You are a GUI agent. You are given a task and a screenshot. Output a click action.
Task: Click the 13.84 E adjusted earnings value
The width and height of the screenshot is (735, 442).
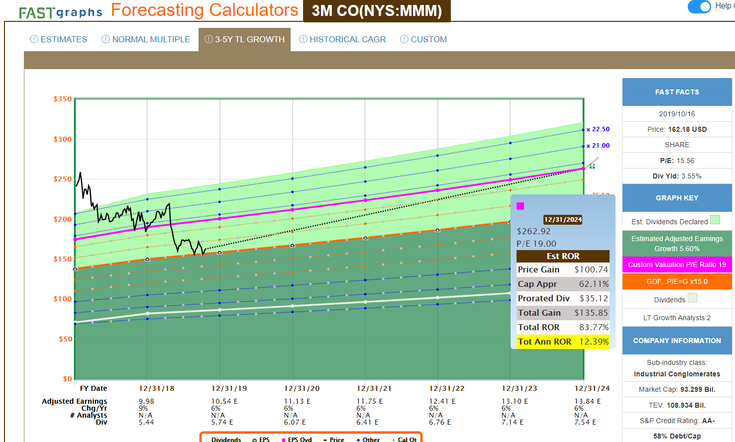(588, 401)
